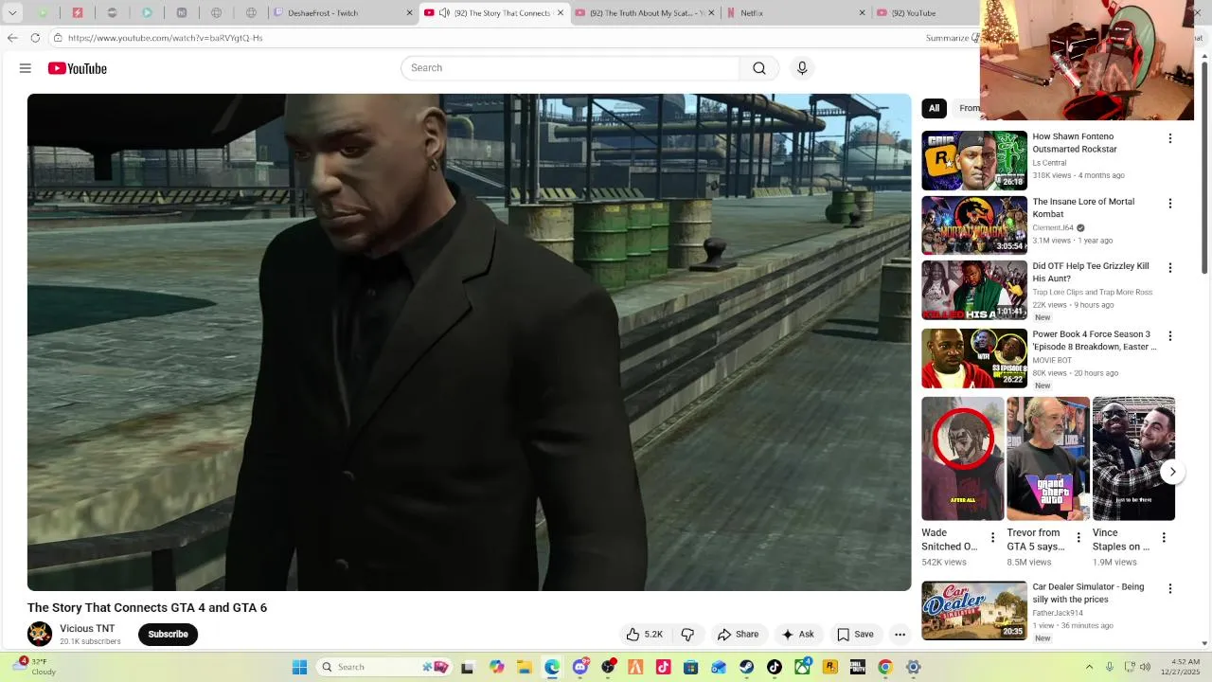Close the DeshaeFrost Twitch tab
Screen dimensions: 1212x682
[x=410, y=13]
